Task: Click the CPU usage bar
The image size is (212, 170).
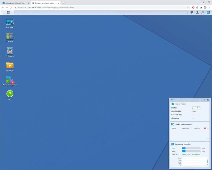Action: tap(191, 148)
